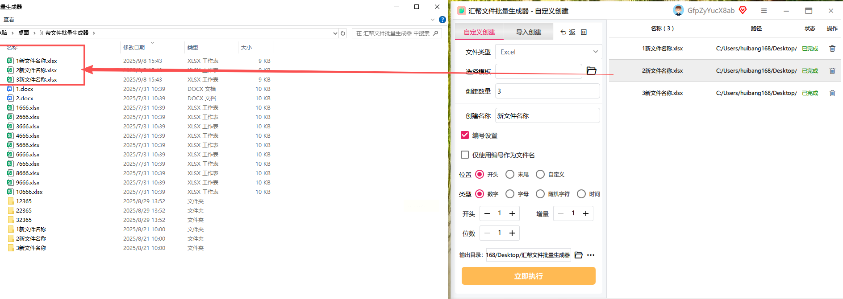The width and height of the screenshot is (843, 299).
Task: Select type 时间 radio button
Action: (581, 194)
